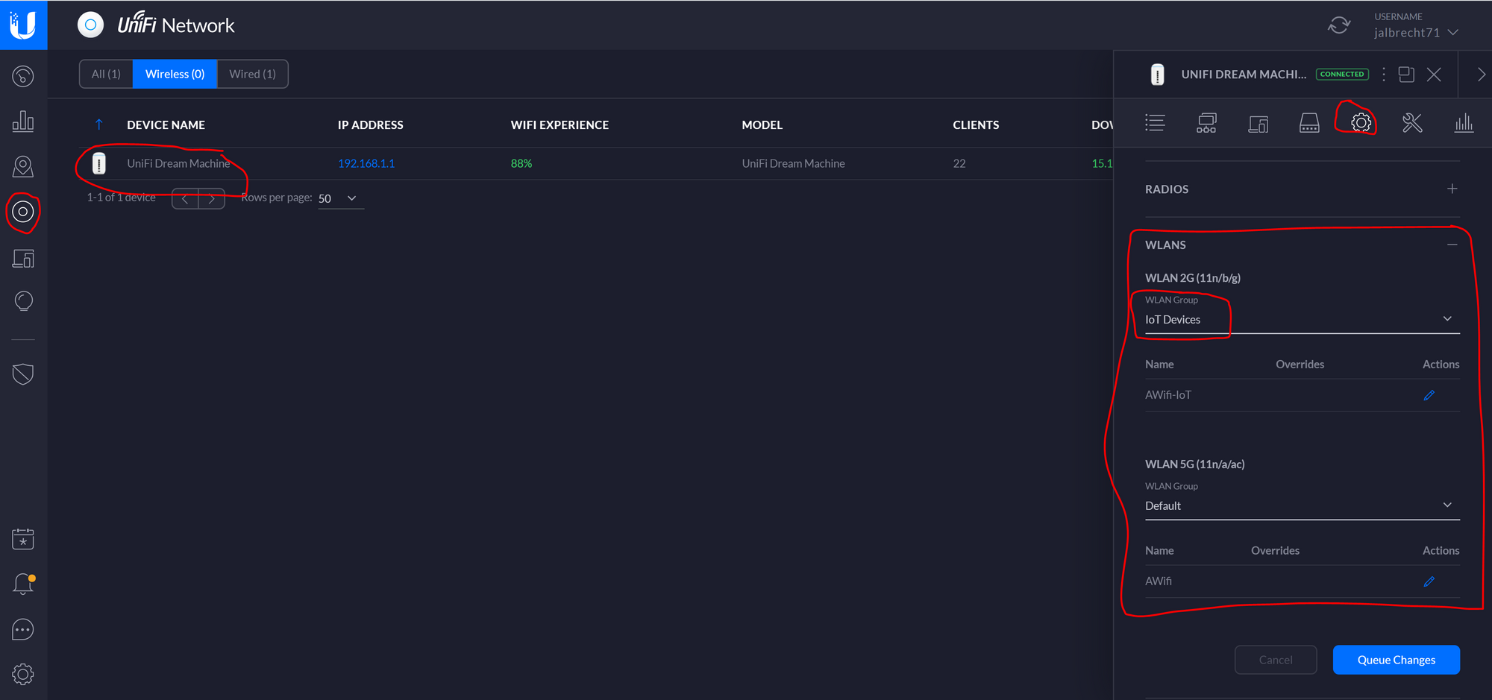Click the Queue Changes button
Screen dimensions: 1492x700
(1396, 660)
